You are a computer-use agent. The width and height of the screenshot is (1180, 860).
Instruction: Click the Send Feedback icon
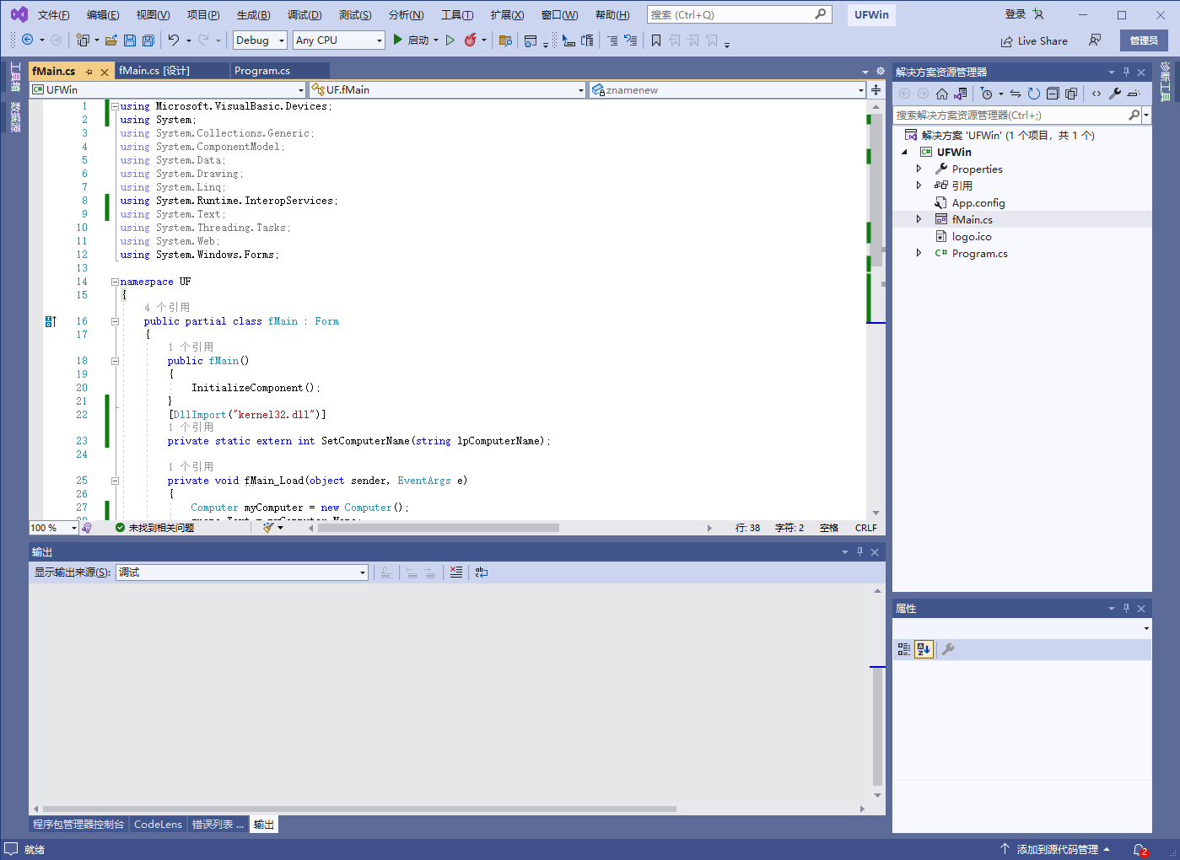[1095, 40]
